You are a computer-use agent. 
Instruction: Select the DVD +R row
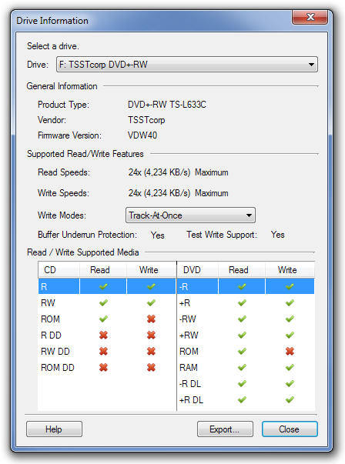[x=246, y=302]
